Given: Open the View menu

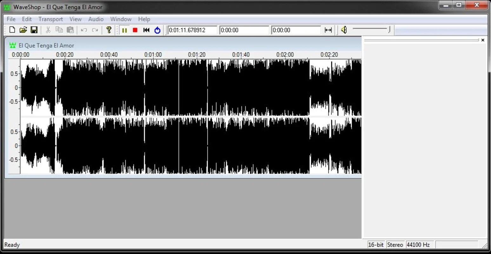Looking at the screenshot, I should click(76, 19).
